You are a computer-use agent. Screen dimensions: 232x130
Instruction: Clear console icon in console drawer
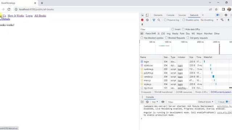148,102
